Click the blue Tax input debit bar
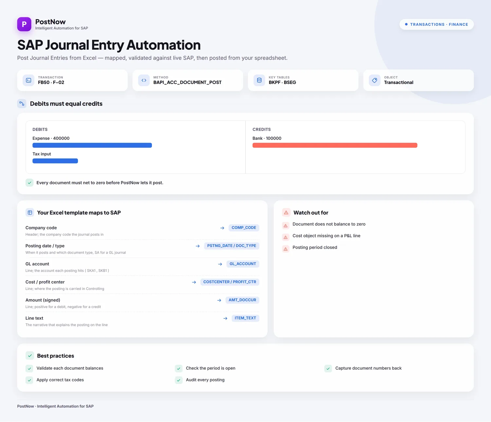Viewport: 491px width, 422px height. click(x=55, y=161)
